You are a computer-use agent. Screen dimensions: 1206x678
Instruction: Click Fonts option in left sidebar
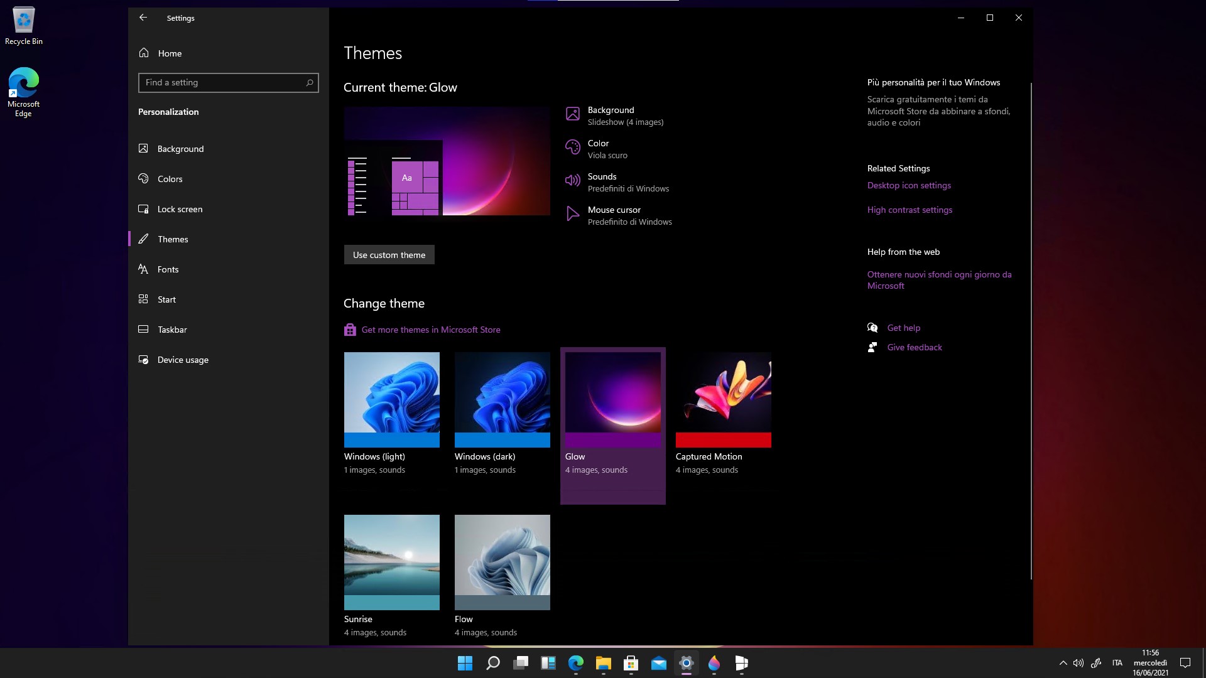tap(168, 269)
